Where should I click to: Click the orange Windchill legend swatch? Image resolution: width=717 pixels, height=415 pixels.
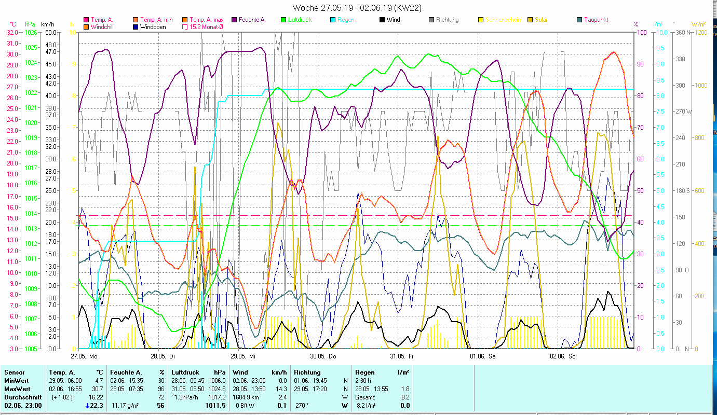tap(86, 27)
